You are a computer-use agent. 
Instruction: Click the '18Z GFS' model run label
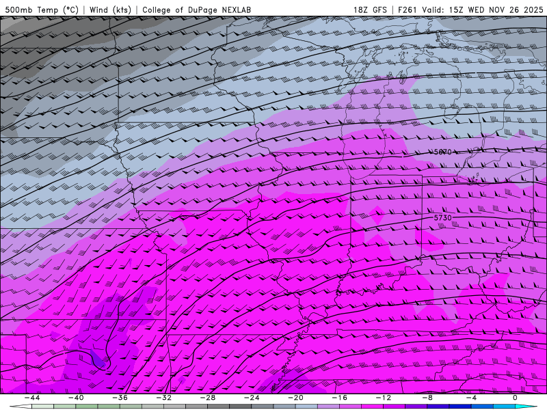tap(370, 10)
